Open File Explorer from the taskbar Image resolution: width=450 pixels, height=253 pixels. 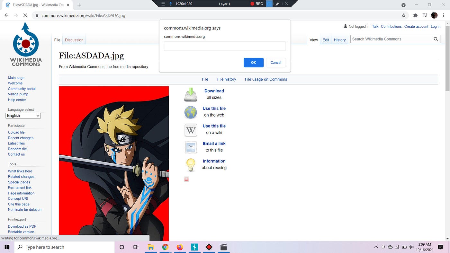151,247
